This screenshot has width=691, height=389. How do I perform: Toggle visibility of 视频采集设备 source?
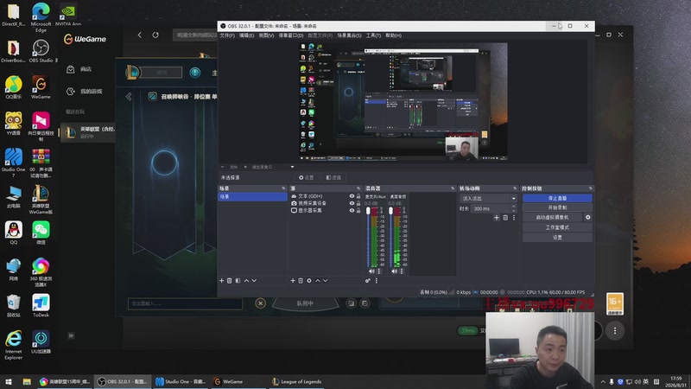click(x=352, y=203)
